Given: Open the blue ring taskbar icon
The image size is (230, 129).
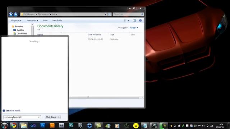Looking at the screenshot, I should pos(89,125).
